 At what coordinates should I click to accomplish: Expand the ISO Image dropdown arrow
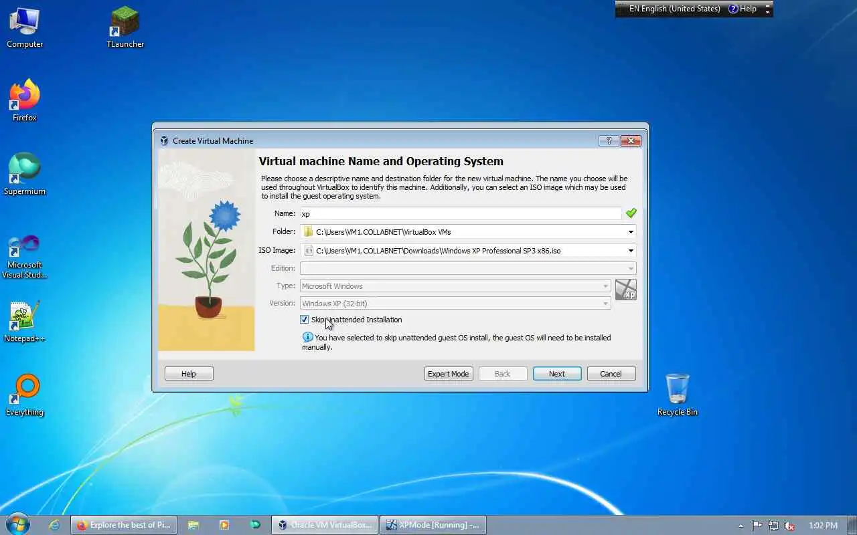630,251
